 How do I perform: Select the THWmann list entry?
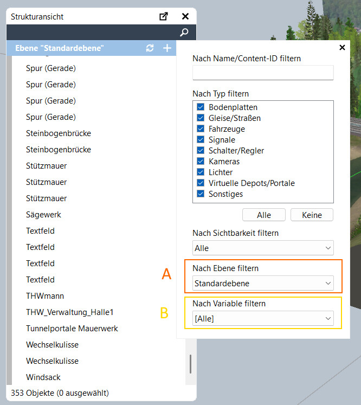[42, 296]
